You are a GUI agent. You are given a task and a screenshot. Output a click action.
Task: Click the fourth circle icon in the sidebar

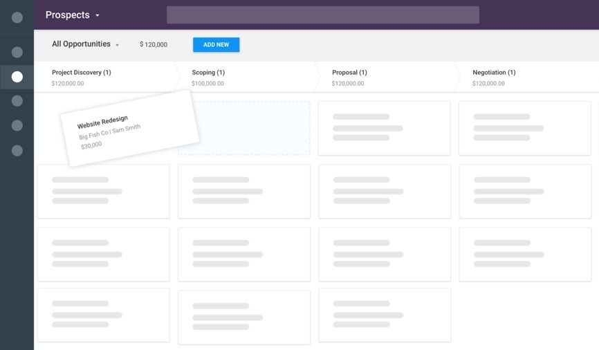click(x=17, y=101)
